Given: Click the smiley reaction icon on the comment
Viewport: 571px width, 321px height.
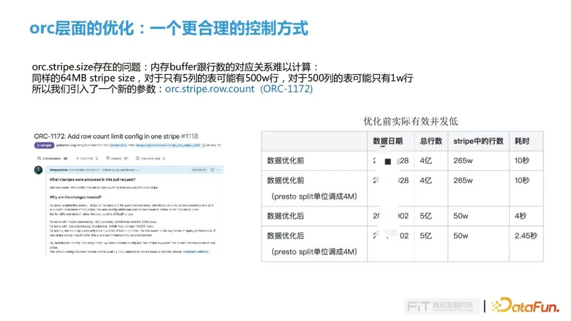Looking at the screenshot, I should coord(211,169).
